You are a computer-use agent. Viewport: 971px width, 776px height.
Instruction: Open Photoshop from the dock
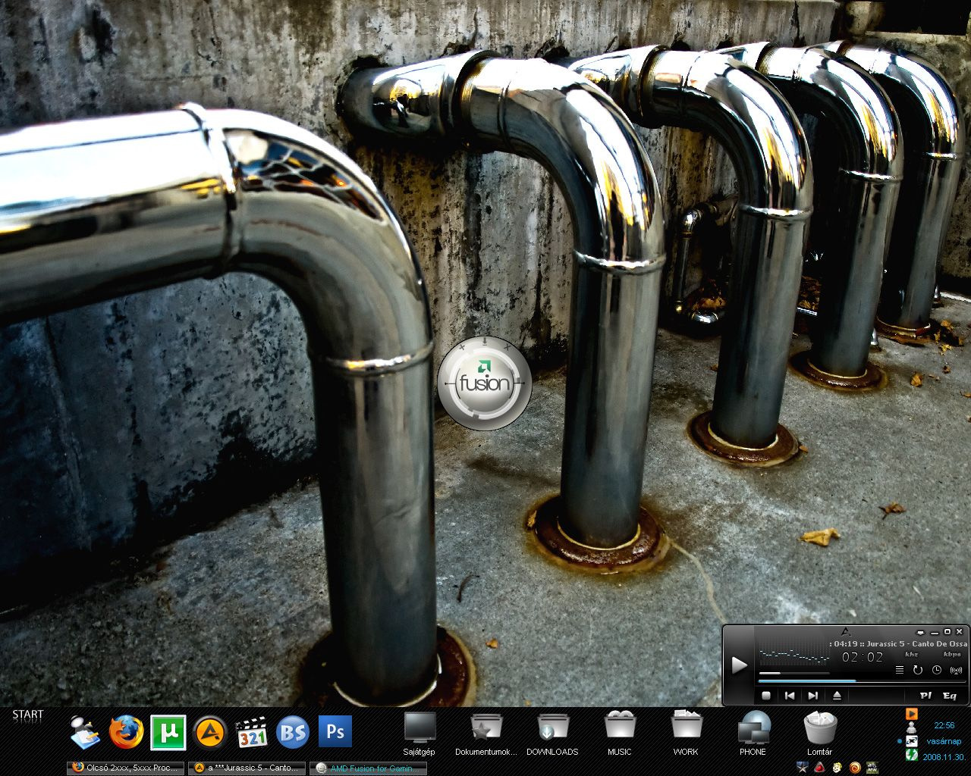tap(335, 732)
